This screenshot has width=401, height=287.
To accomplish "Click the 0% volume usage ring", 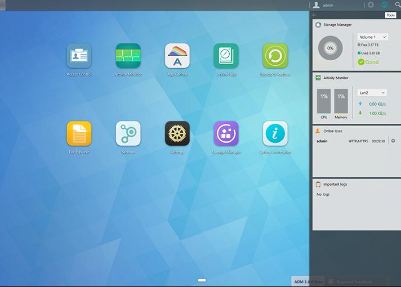I will tap(330, 48).
